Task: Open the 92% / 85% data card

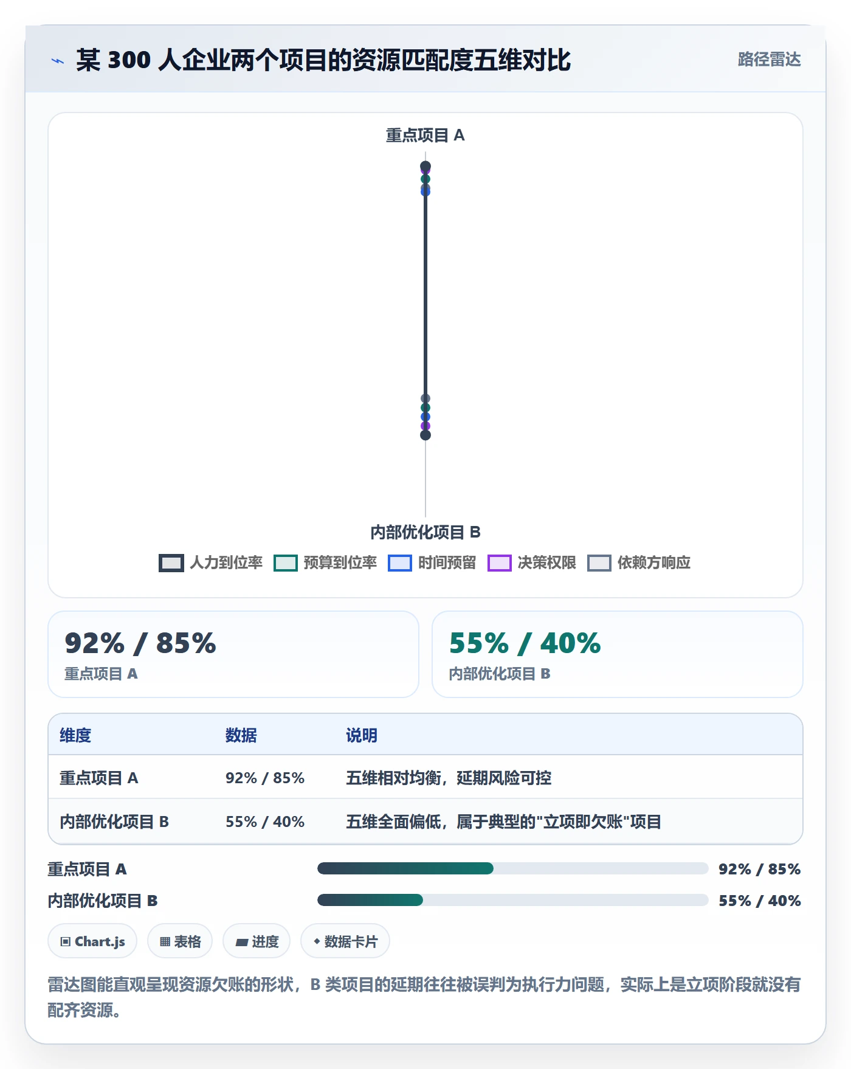Action: (x=233, y=654)
